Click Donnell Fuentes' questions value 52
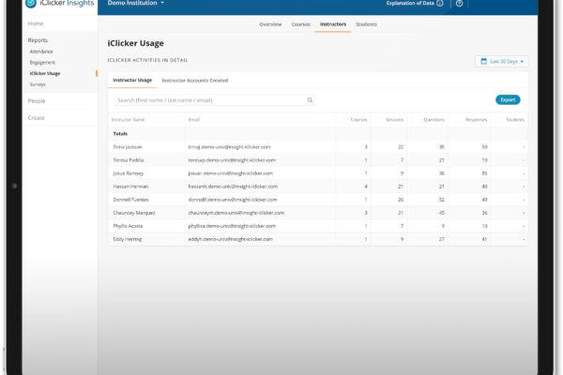 point(442,200)
